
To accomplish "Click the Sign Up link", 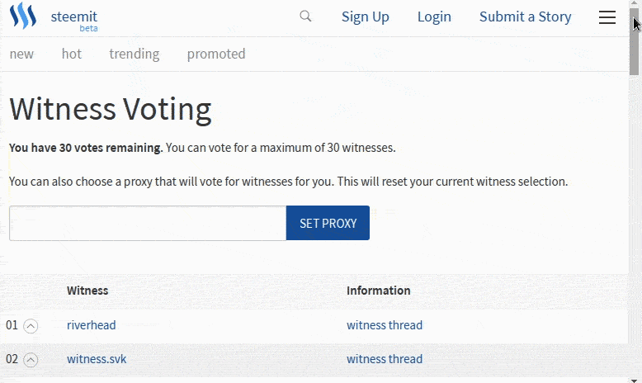I will tap(366, 17).
